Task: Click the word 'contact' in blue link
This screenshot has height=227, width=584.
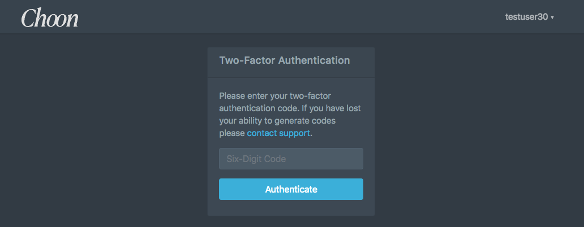Action: (262, 133)
